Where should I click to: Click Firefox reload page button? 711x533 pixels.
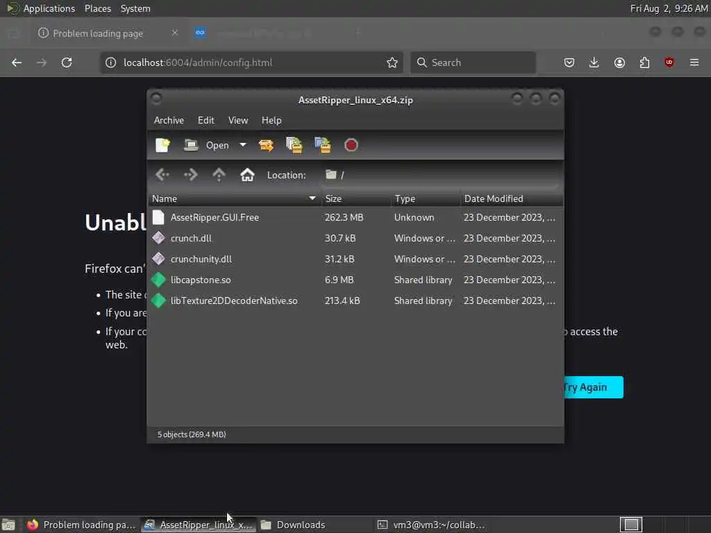point(67,62)
